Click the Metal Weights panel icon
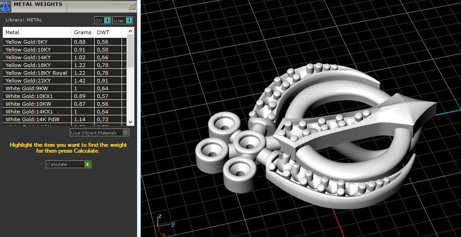 click(x=5, y=6)
